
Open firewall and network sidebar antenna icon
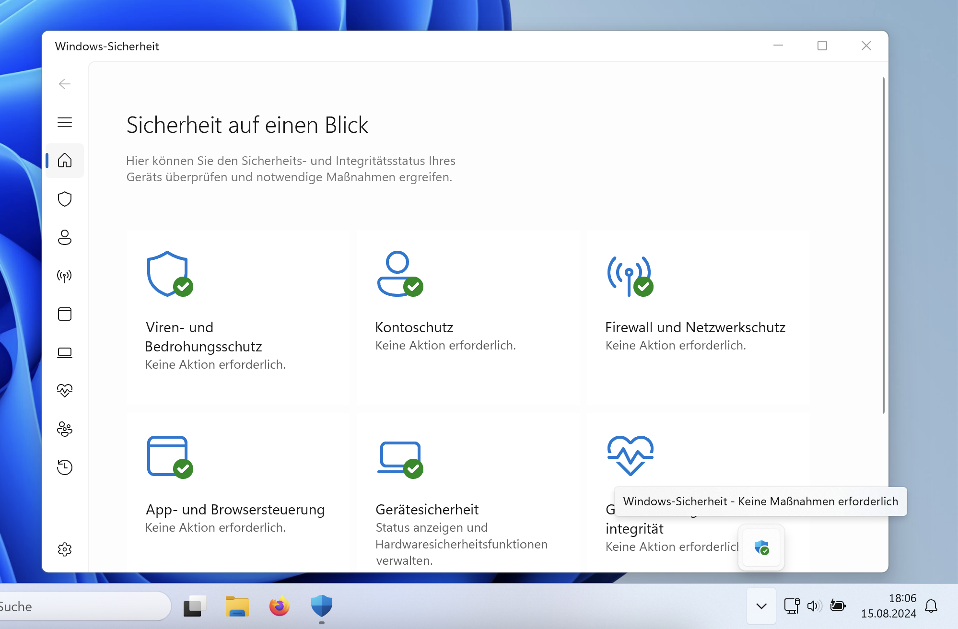tap(65, 276)
